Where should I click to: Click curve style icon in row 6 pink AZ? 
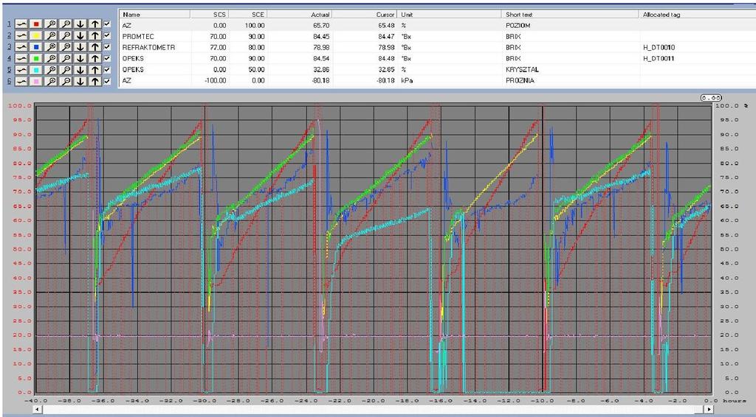(x=21, y=81)
